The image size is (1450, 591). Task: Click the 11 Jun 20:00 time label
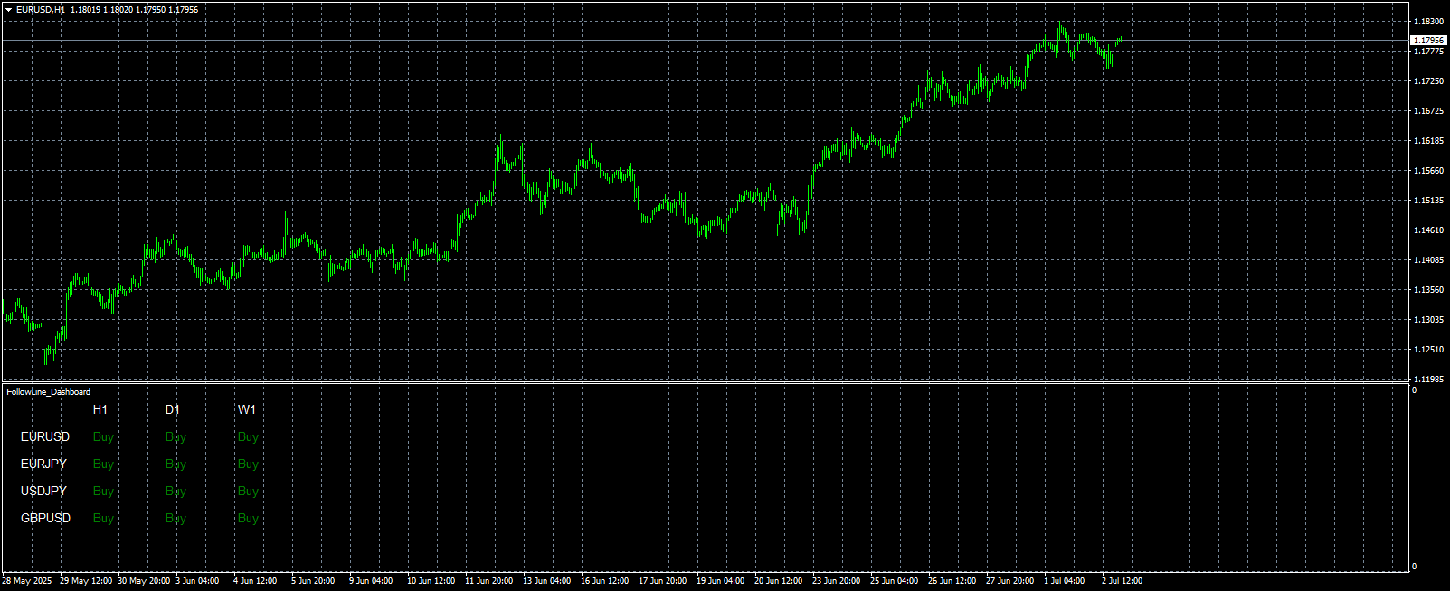(489, 581)
